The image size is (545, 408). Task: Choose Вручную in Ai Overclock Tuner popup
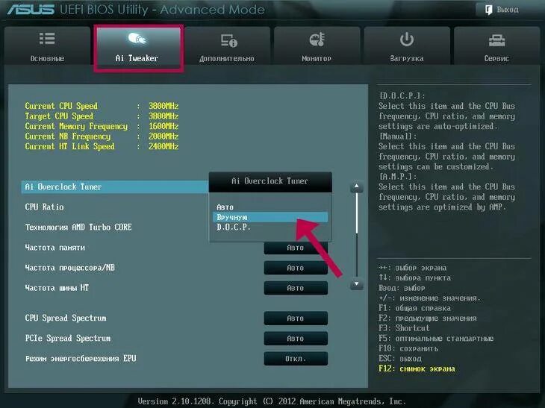270,217
